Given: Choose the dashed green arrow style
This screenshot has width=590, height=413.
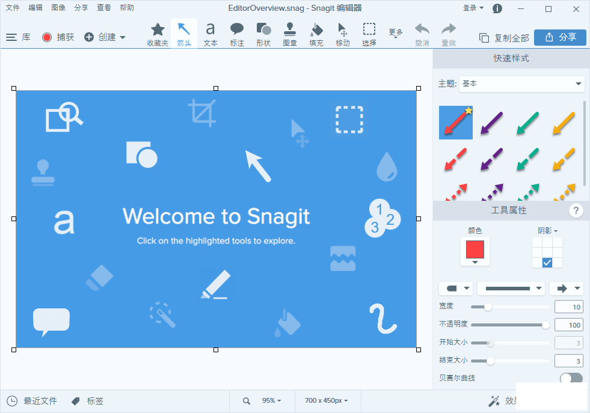Looking at the screenshot, I should (528, 159).
